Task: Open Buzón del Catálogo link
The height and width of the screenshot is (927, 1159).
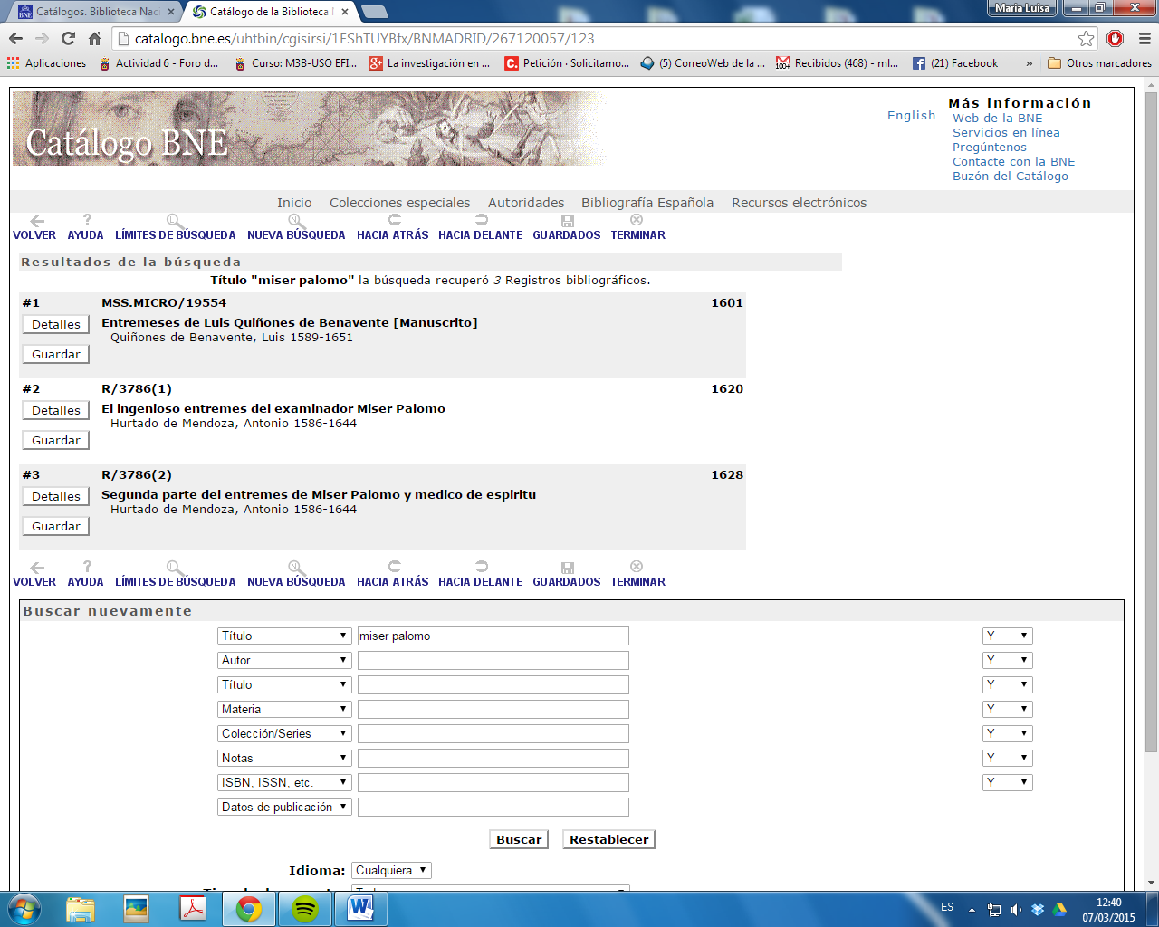Action: point(1011,176)
